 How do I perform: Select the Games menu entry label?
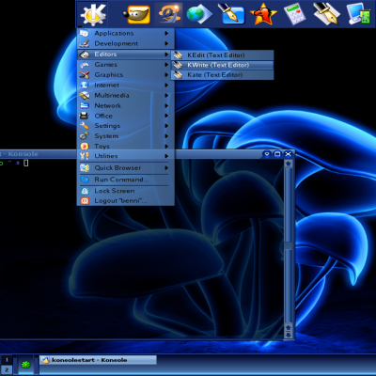coord(106,65)
